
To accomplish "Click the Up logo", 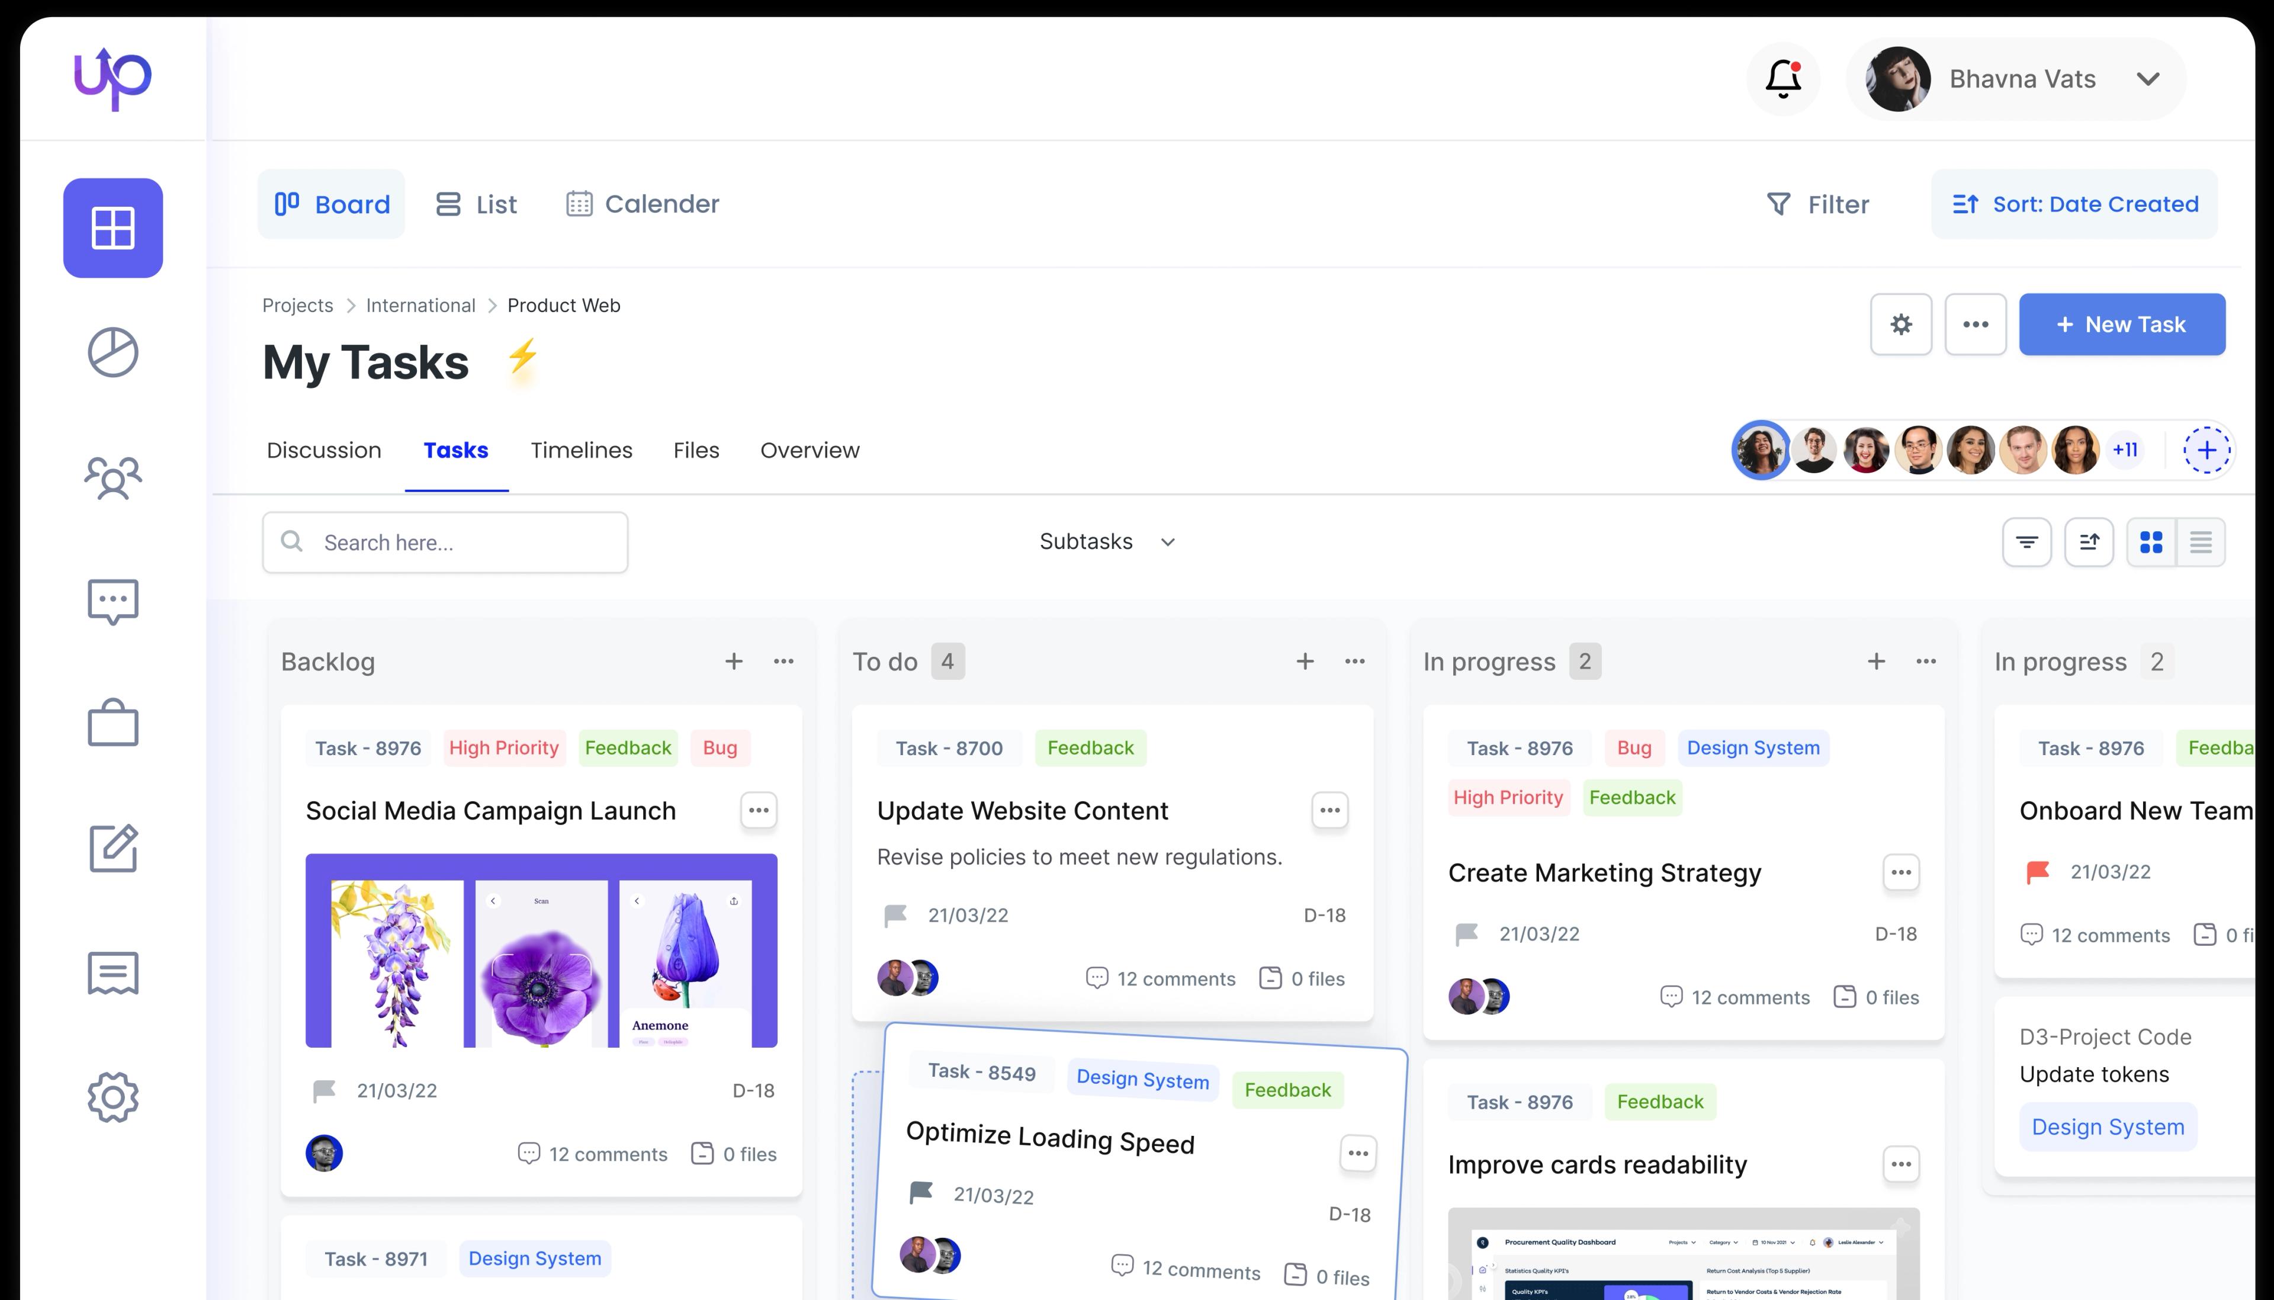I will [113, 79].
